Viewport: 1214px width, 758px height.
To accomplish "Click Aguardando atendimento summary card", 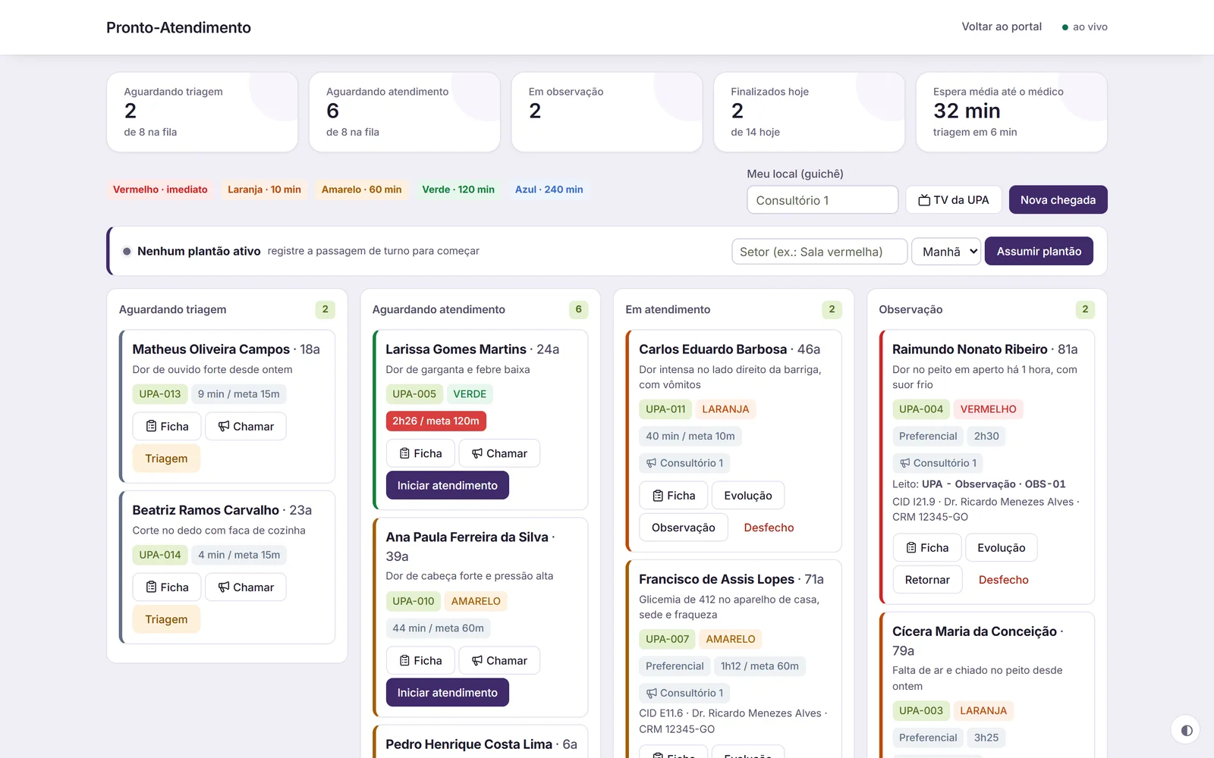I will pyautogui.click(x=404, y=112).
